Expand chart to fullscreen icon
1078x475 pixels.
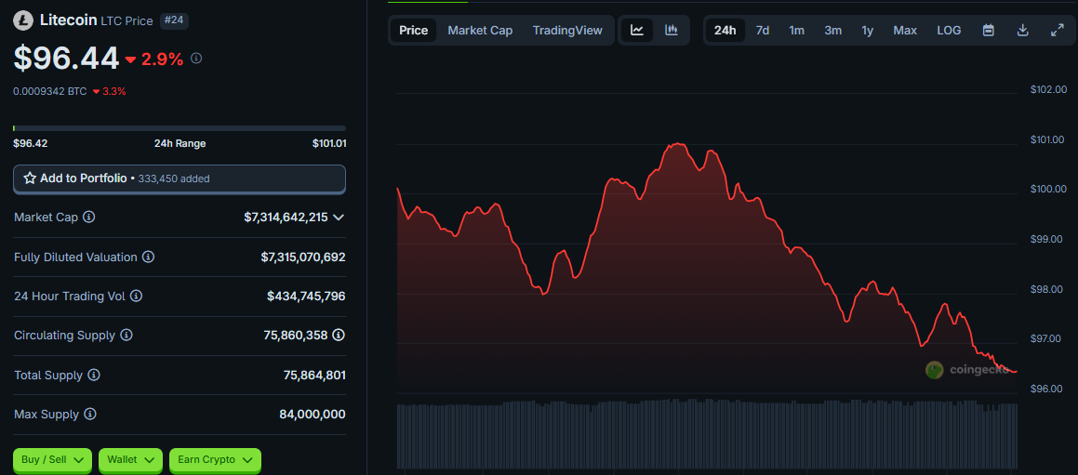coord(1058,31)
